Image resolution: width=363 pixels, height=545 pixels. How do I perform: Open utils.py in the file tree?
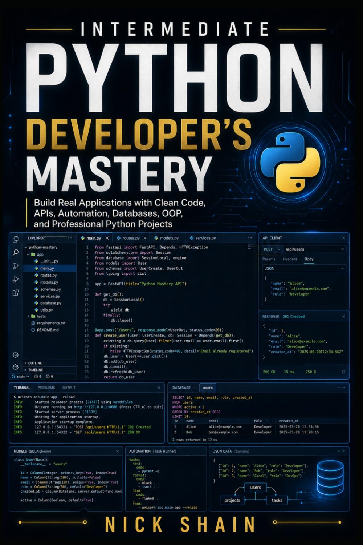coord(46,310)
